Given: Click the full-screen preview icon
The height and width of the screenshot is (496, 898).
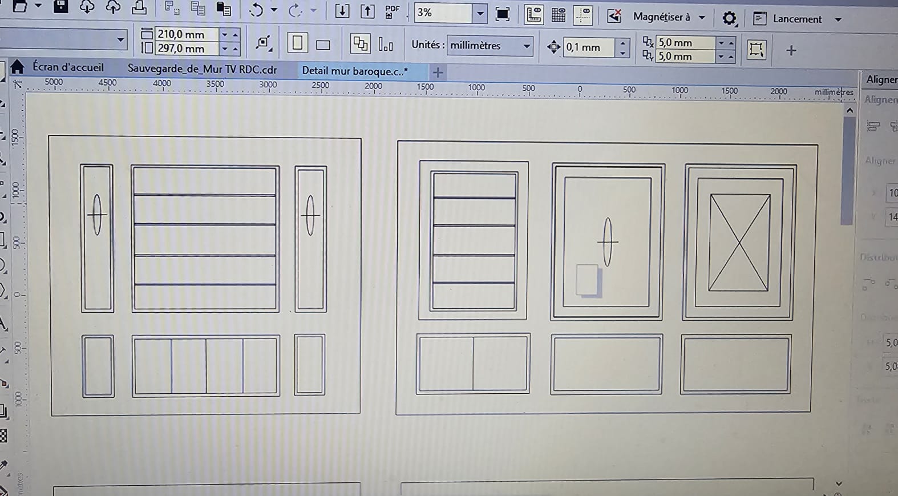Looking at the screenshot, I should click(x=502, y=14).
